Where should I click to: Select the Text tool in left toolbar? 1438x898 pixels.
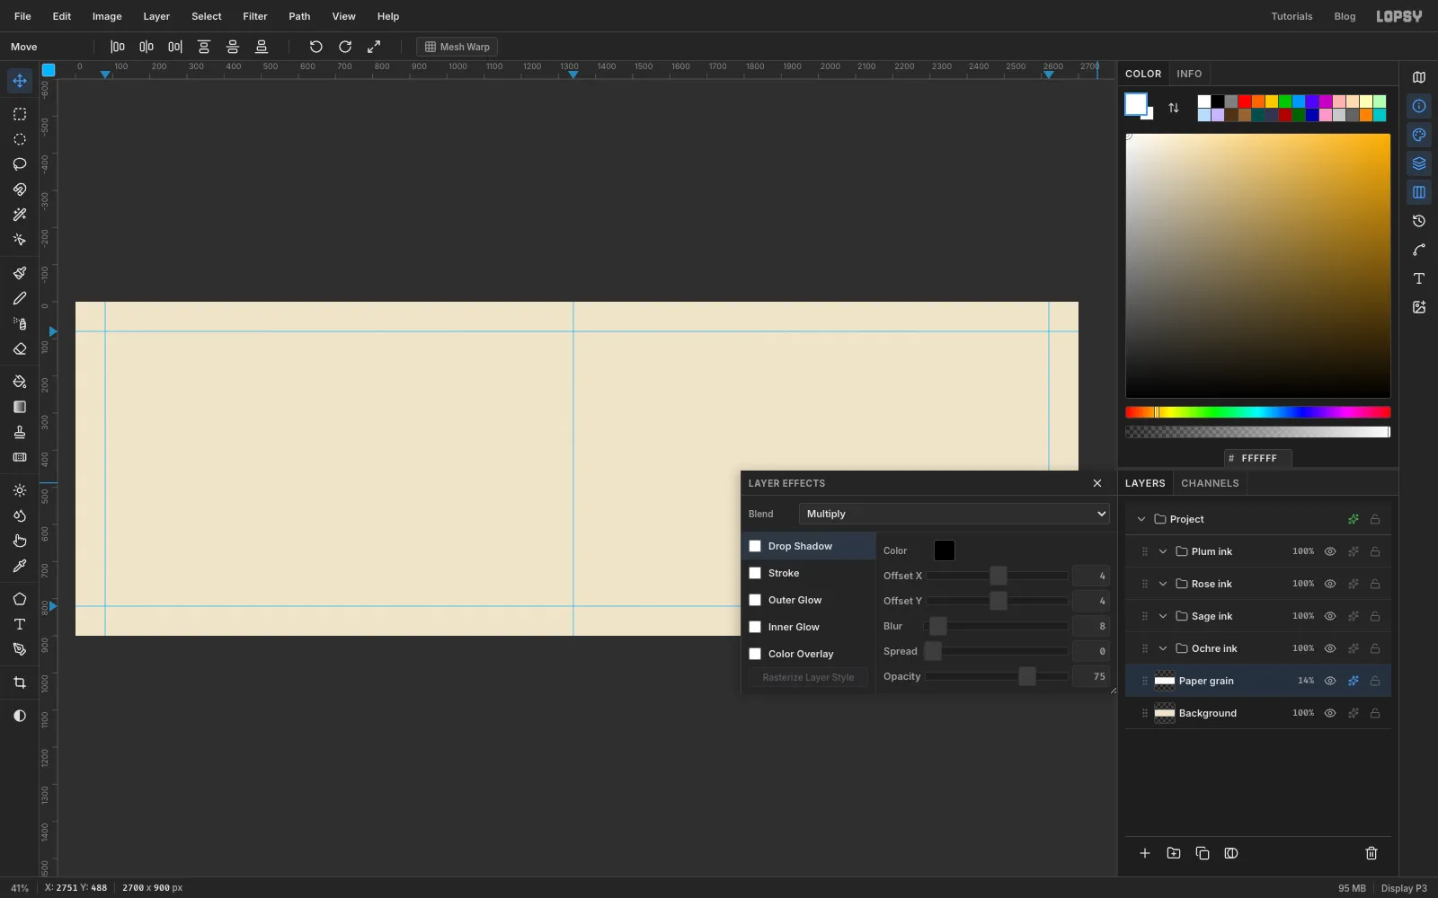click(x=20, y=624)
